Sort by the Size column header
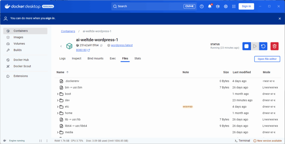Image resolution: width=285 pixels, height=144 pixels. coord(226,72)
